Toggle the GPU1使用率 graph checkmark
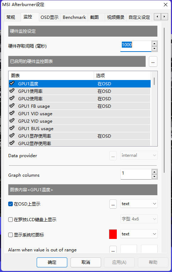Screen dimensions: 172x272 pyautogui.click(x=12, y=91)
